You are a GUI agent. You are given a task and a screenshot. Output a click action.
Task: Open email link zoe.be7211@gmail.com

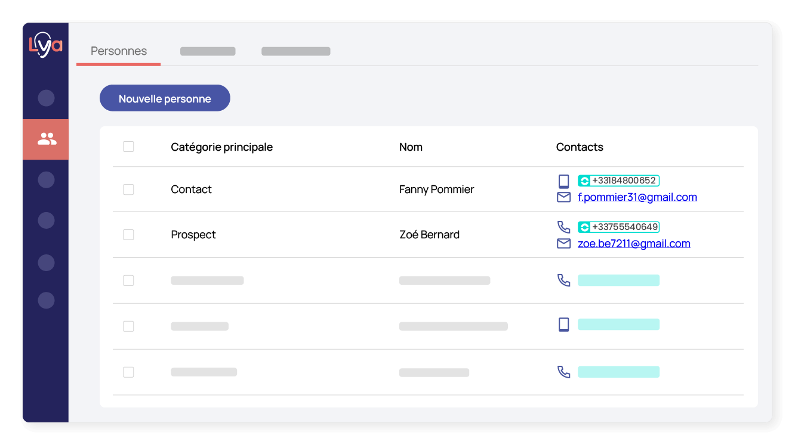[x=634, y=244]
